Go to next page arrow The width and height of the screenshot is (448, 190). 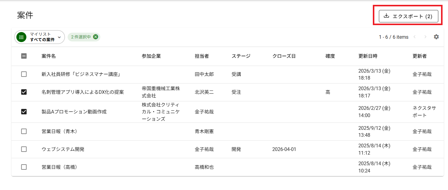pyautogui.click(x=425, y=37)
